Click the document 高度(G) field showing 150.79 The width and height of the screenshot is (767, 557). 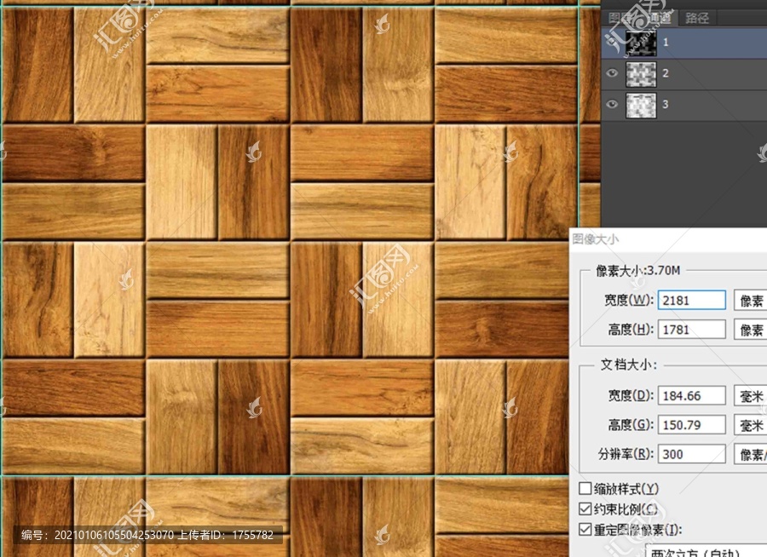point(692,425)
